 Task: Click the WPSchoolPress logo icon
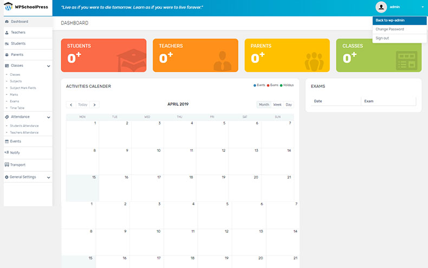pyautogui.click(x=9, y=8)
